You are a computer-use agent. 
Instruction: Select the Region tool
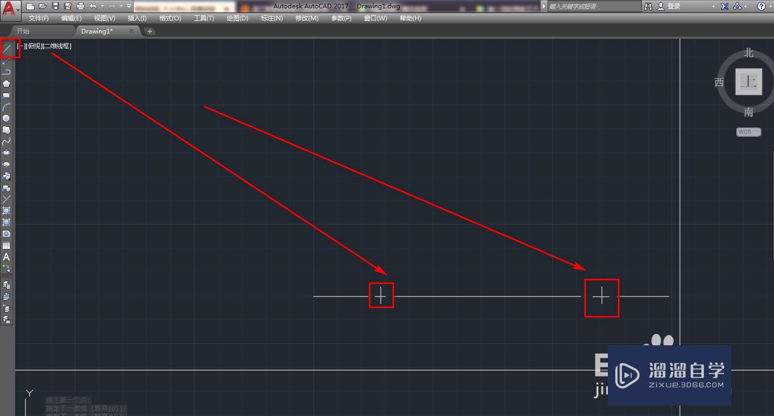[6, 234]
